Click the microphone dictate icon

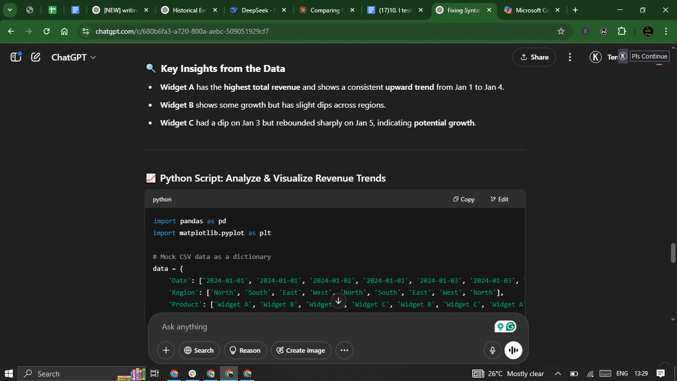tap(493, 350)
